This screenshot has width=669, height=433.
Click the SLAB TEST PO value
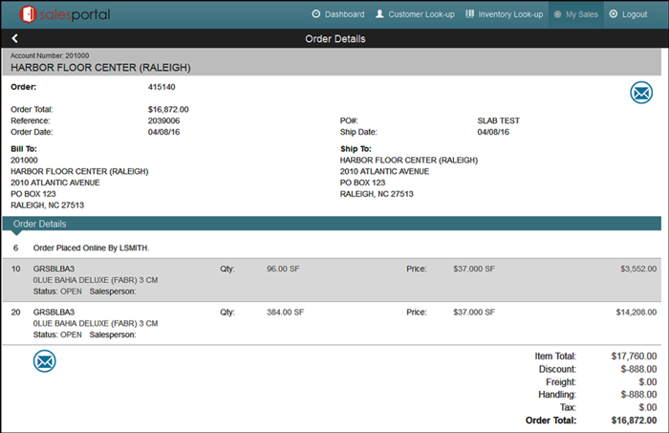(x=498, y=120)
